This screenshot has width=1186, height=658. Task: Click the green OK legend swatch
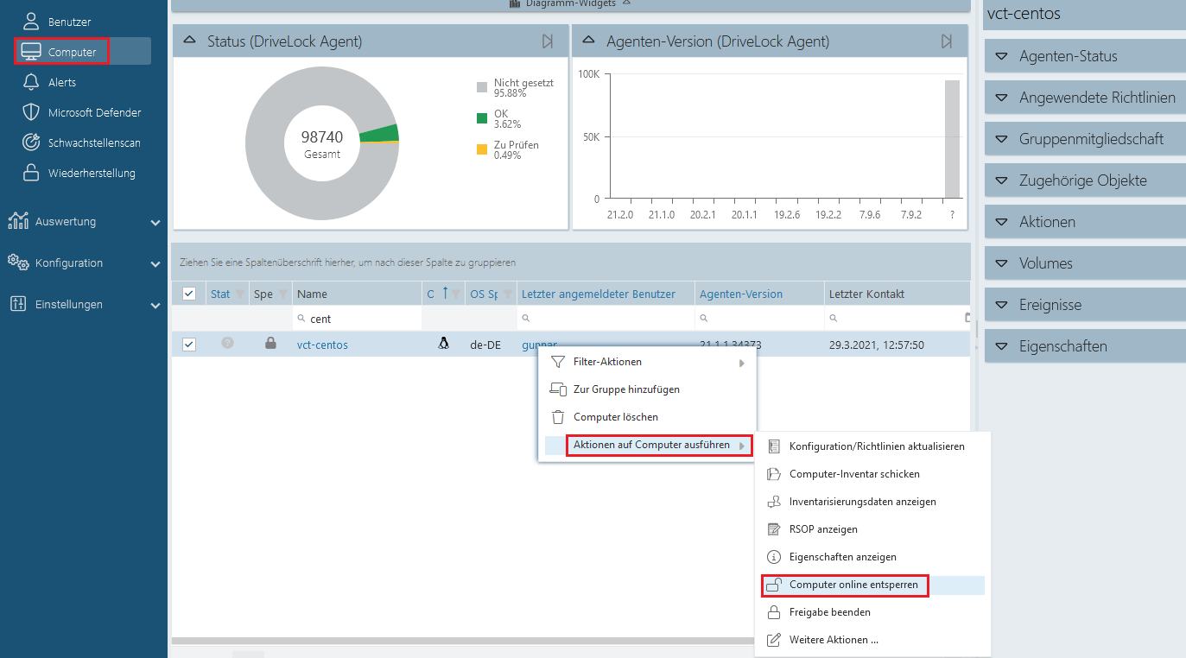click(482, 118)
